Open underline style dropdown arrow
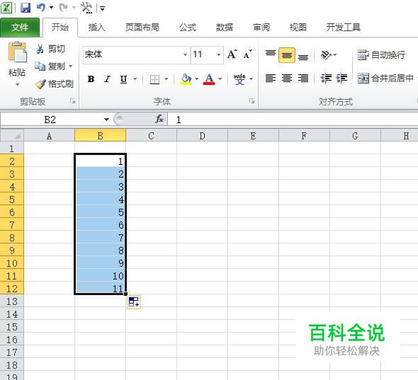This screenshot has width=418, height=380. coord(135,79)
